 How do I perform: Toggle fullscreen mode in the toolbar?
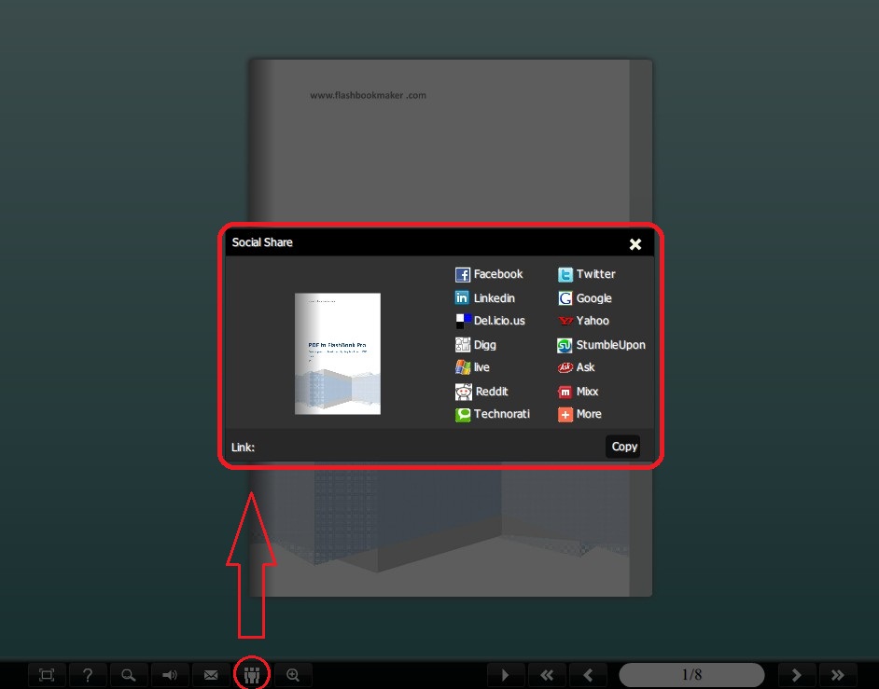(47, 675)
